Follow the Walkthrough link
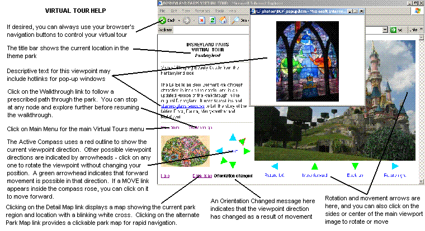This screenshot has width=425, height=231. (x=200, y=127)
